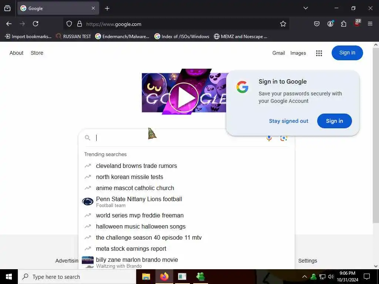
Task: Open extensions puzzle icon
Action: click(x=343, y=24)
